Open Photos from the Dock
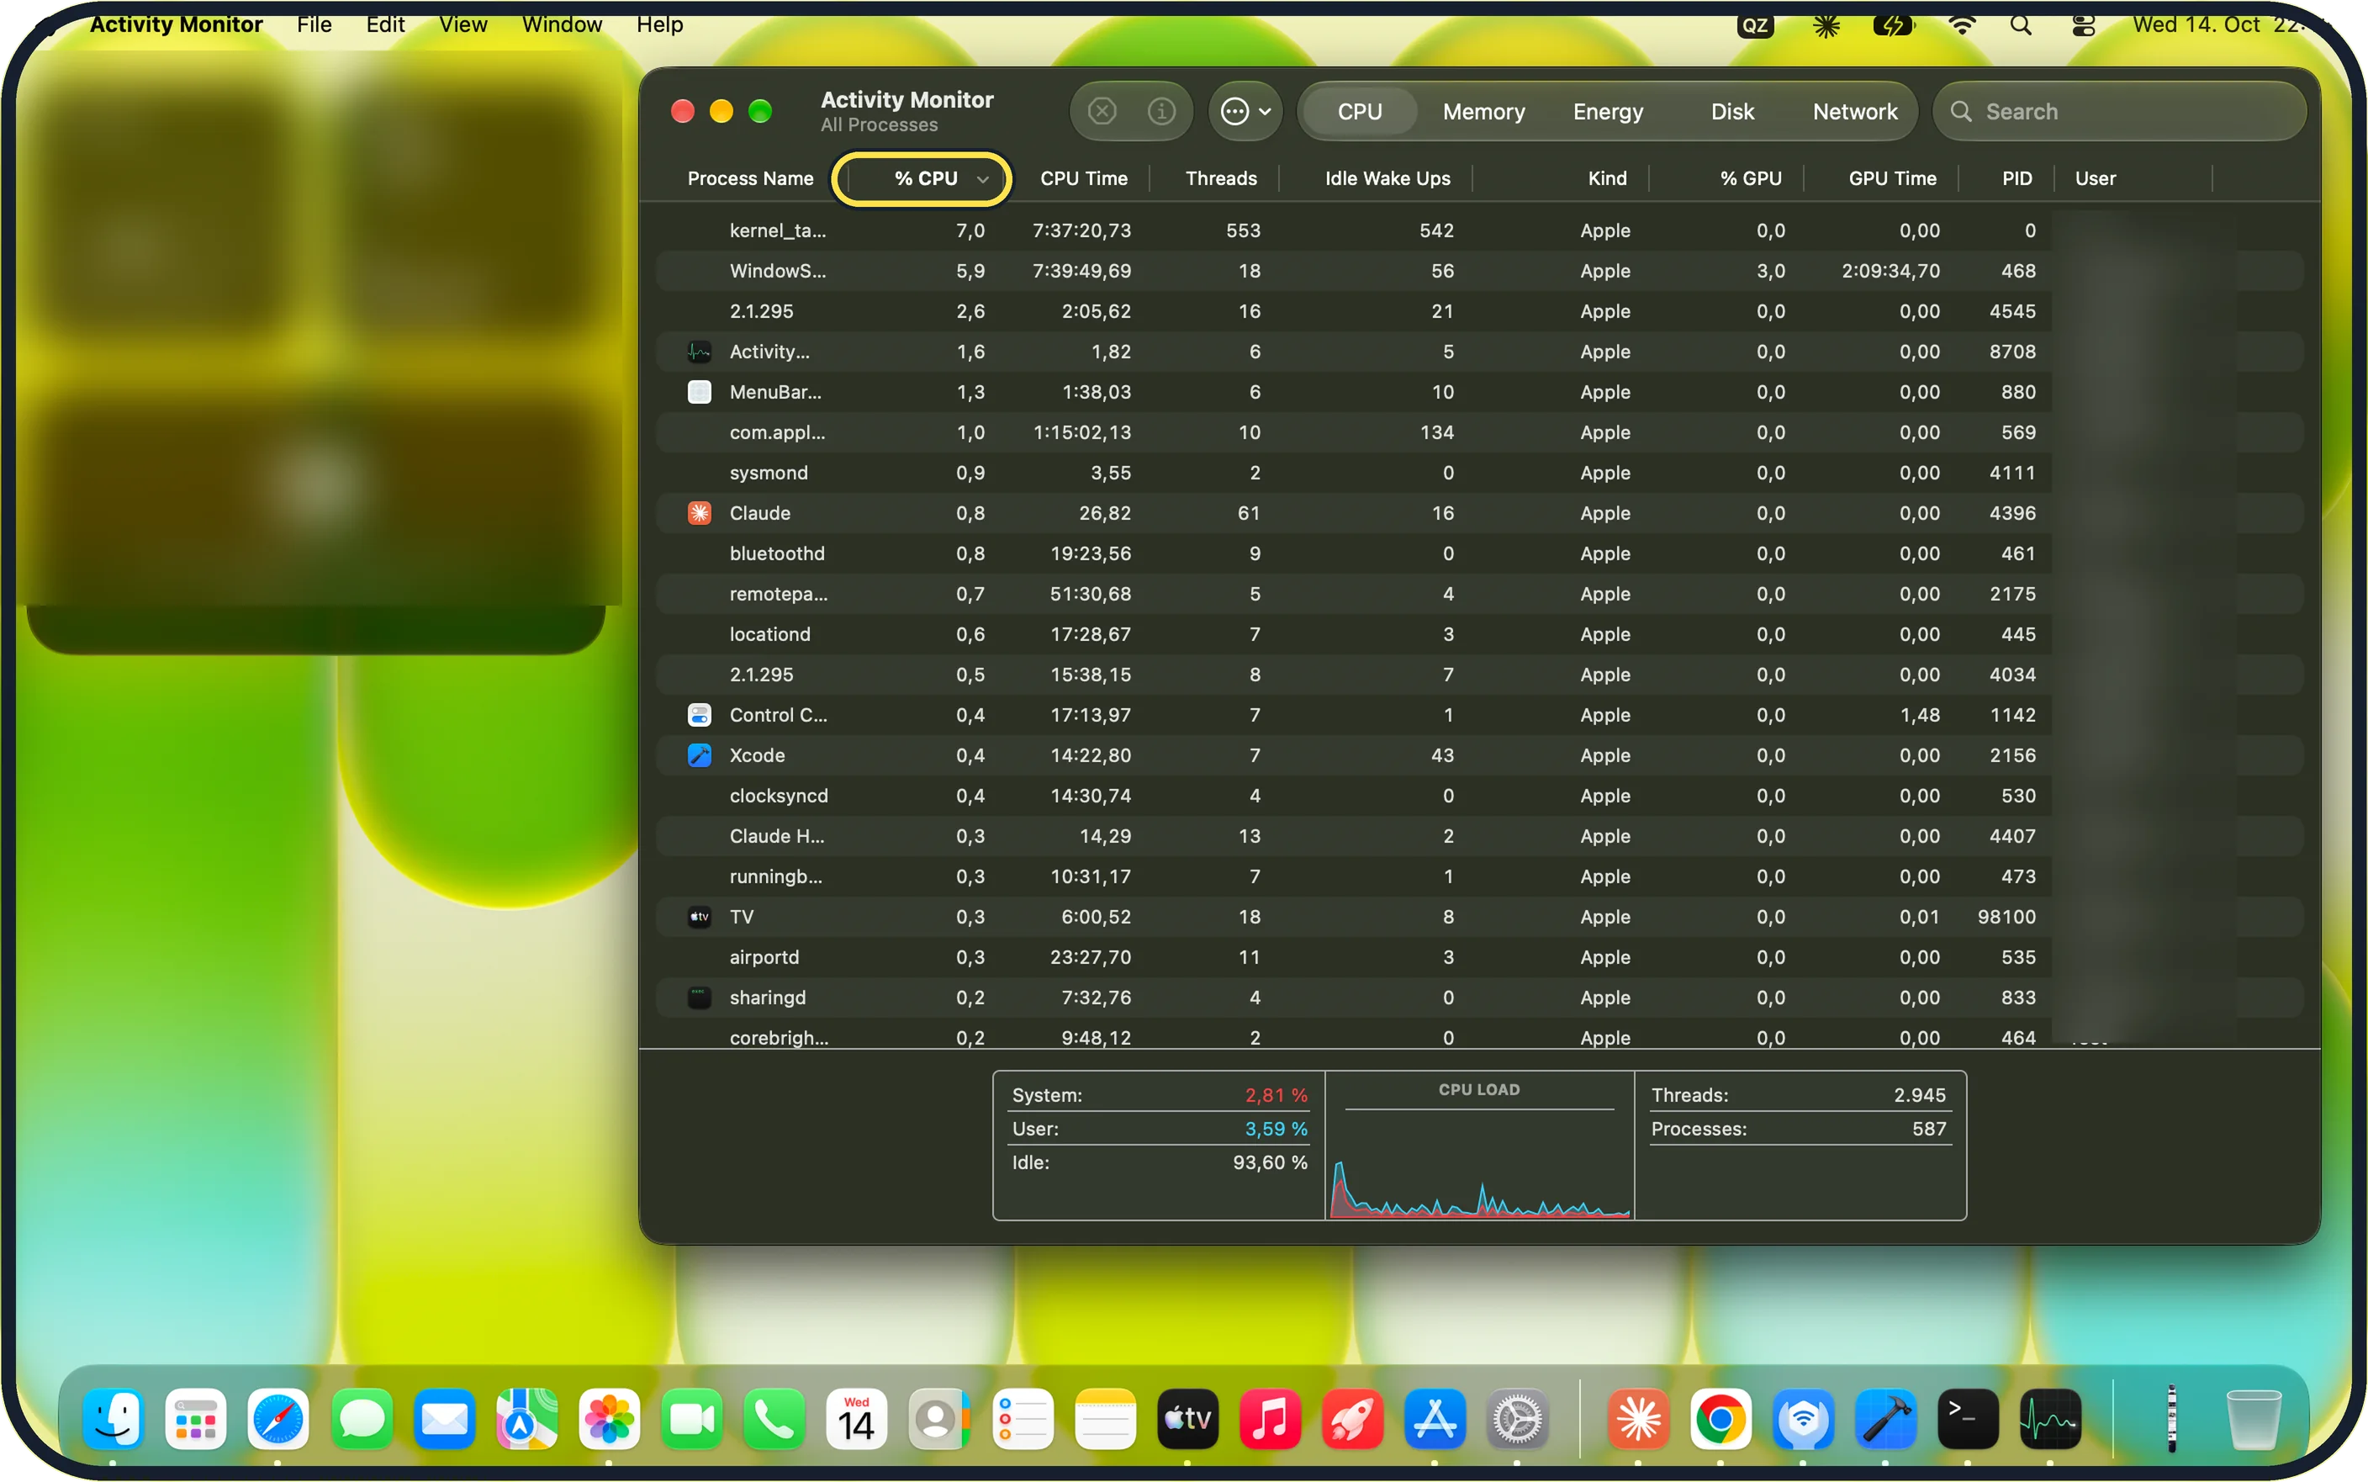2368x1482 pixels. click(610, 1419)
